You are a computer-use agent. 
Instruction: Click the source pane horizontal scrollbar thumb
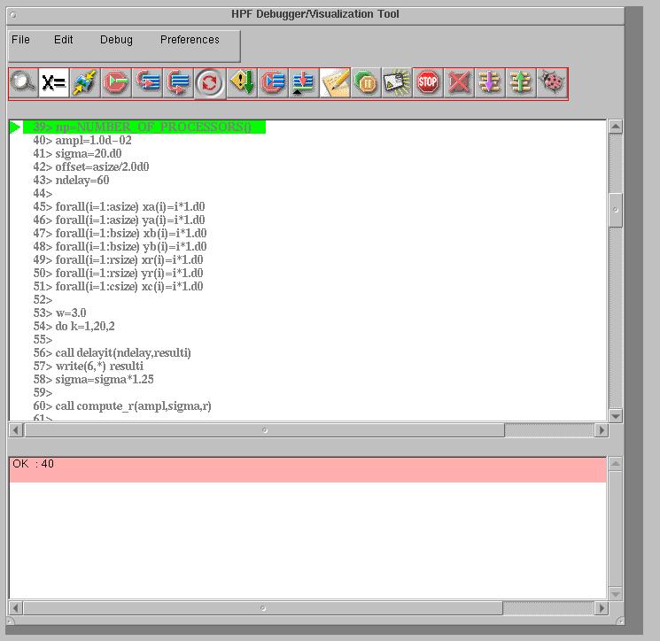264,430
